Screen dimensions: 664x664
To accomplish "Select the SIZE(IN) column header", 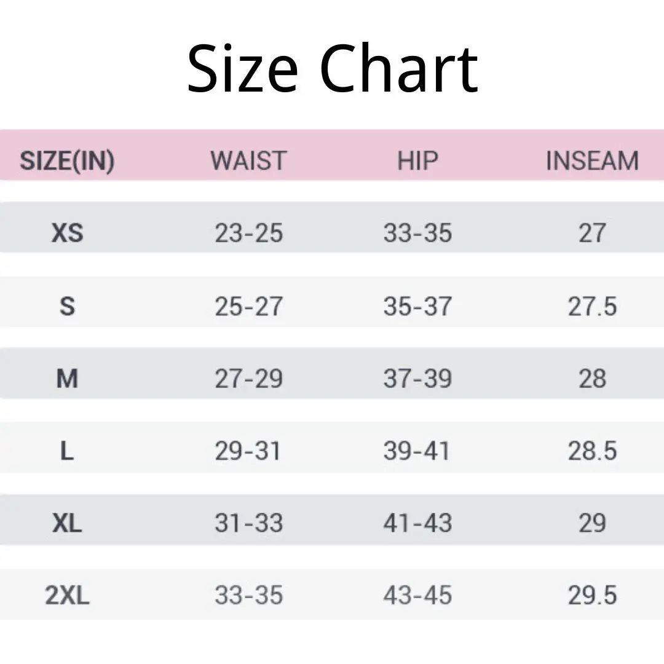I will click(68, 161).
